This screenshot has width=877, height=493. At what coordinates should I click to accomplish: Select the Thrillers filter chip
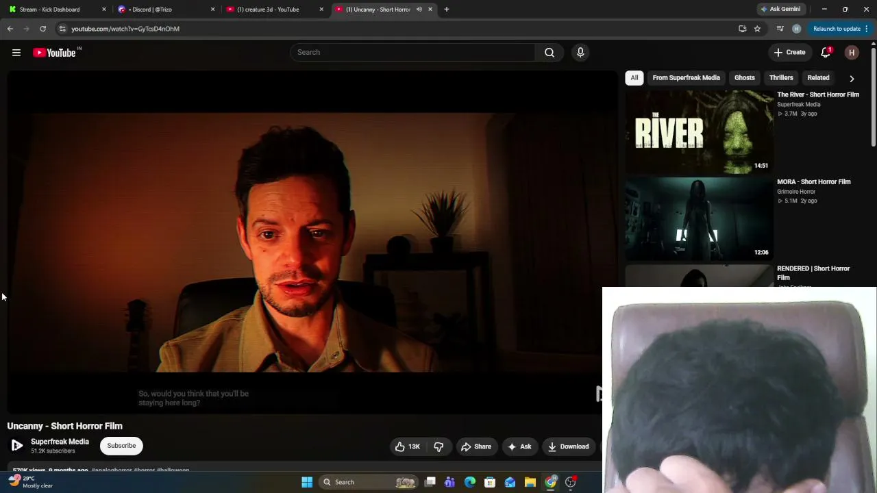tap(781, 78)
